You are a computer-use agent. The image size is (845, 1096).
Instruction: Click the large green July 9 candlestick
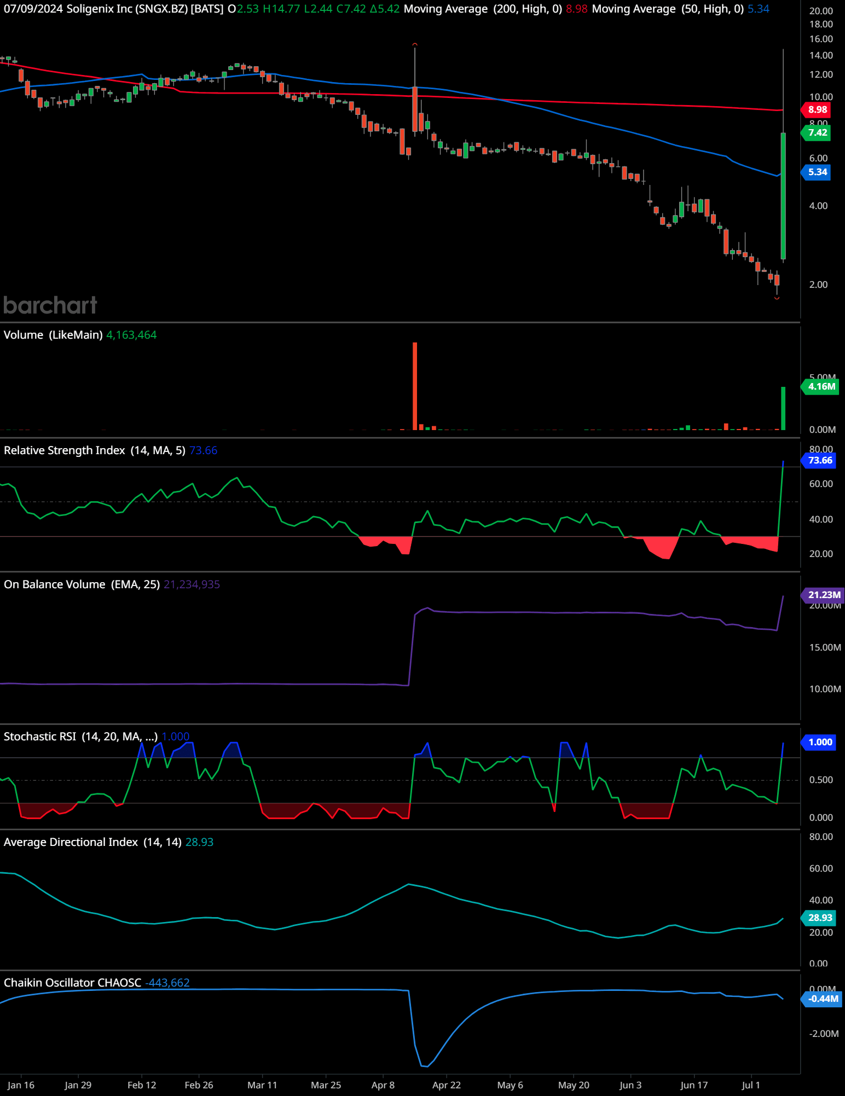pos(783,196)
